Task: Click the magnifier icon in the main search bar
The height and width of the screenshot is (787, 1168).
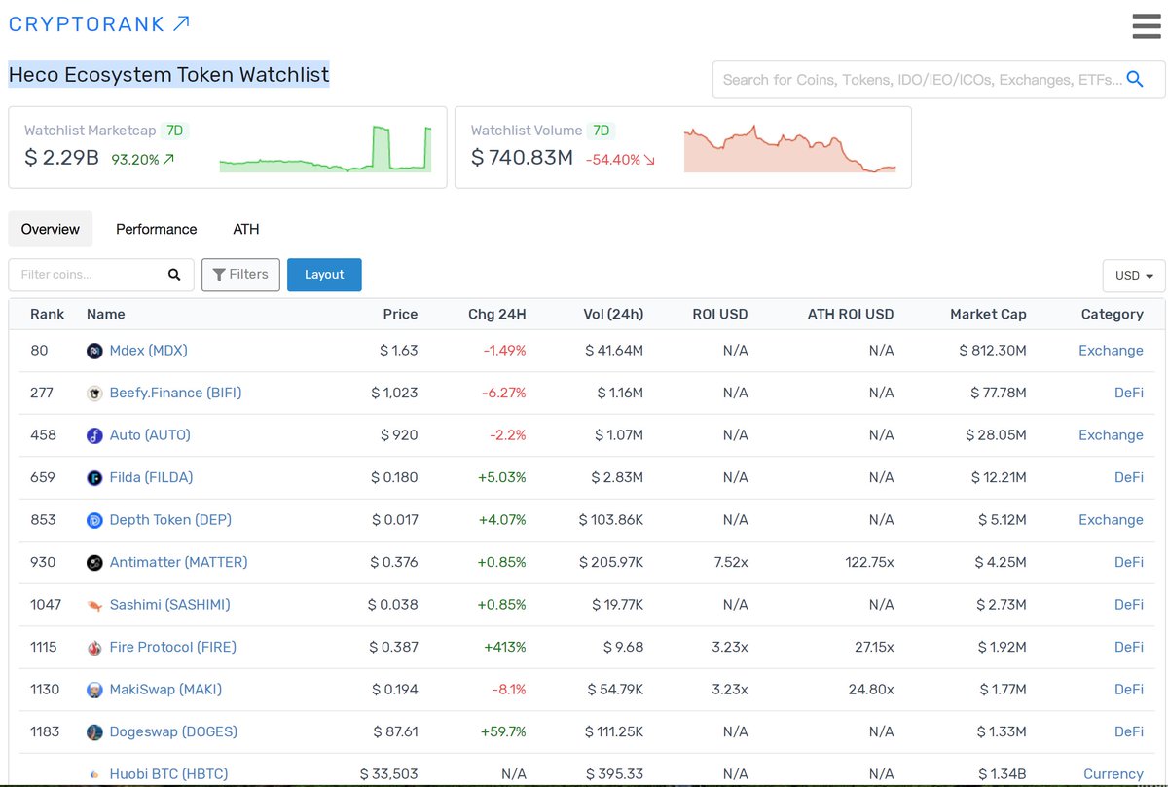Action: pyautogui.click(x=1135, y=79)
